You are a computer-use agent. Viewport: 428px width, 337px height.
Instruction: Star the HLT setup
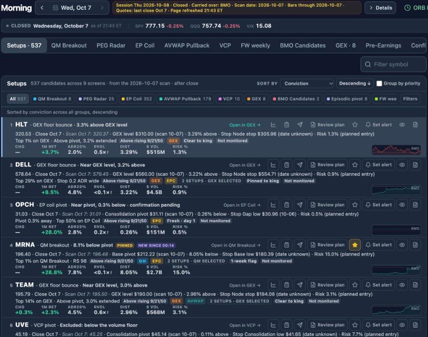[355, 125]
